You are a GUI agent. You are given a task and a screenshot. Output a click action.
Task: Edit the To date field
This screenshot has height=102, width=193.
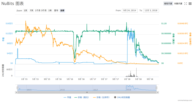(151, 11)
